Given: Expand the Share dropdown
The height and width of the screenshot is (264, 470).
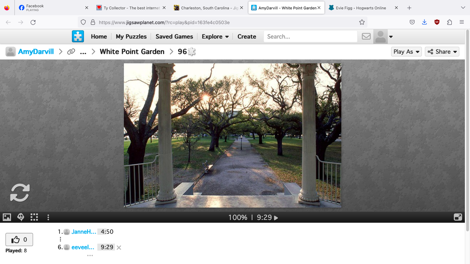Looking at the screenshot, I should tap(442, 51).
